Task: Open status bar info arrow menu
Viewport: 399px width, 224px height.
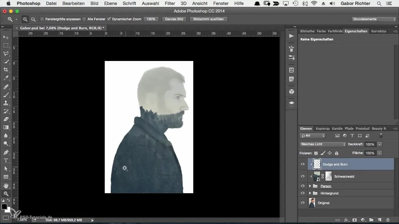Action: 92,220
